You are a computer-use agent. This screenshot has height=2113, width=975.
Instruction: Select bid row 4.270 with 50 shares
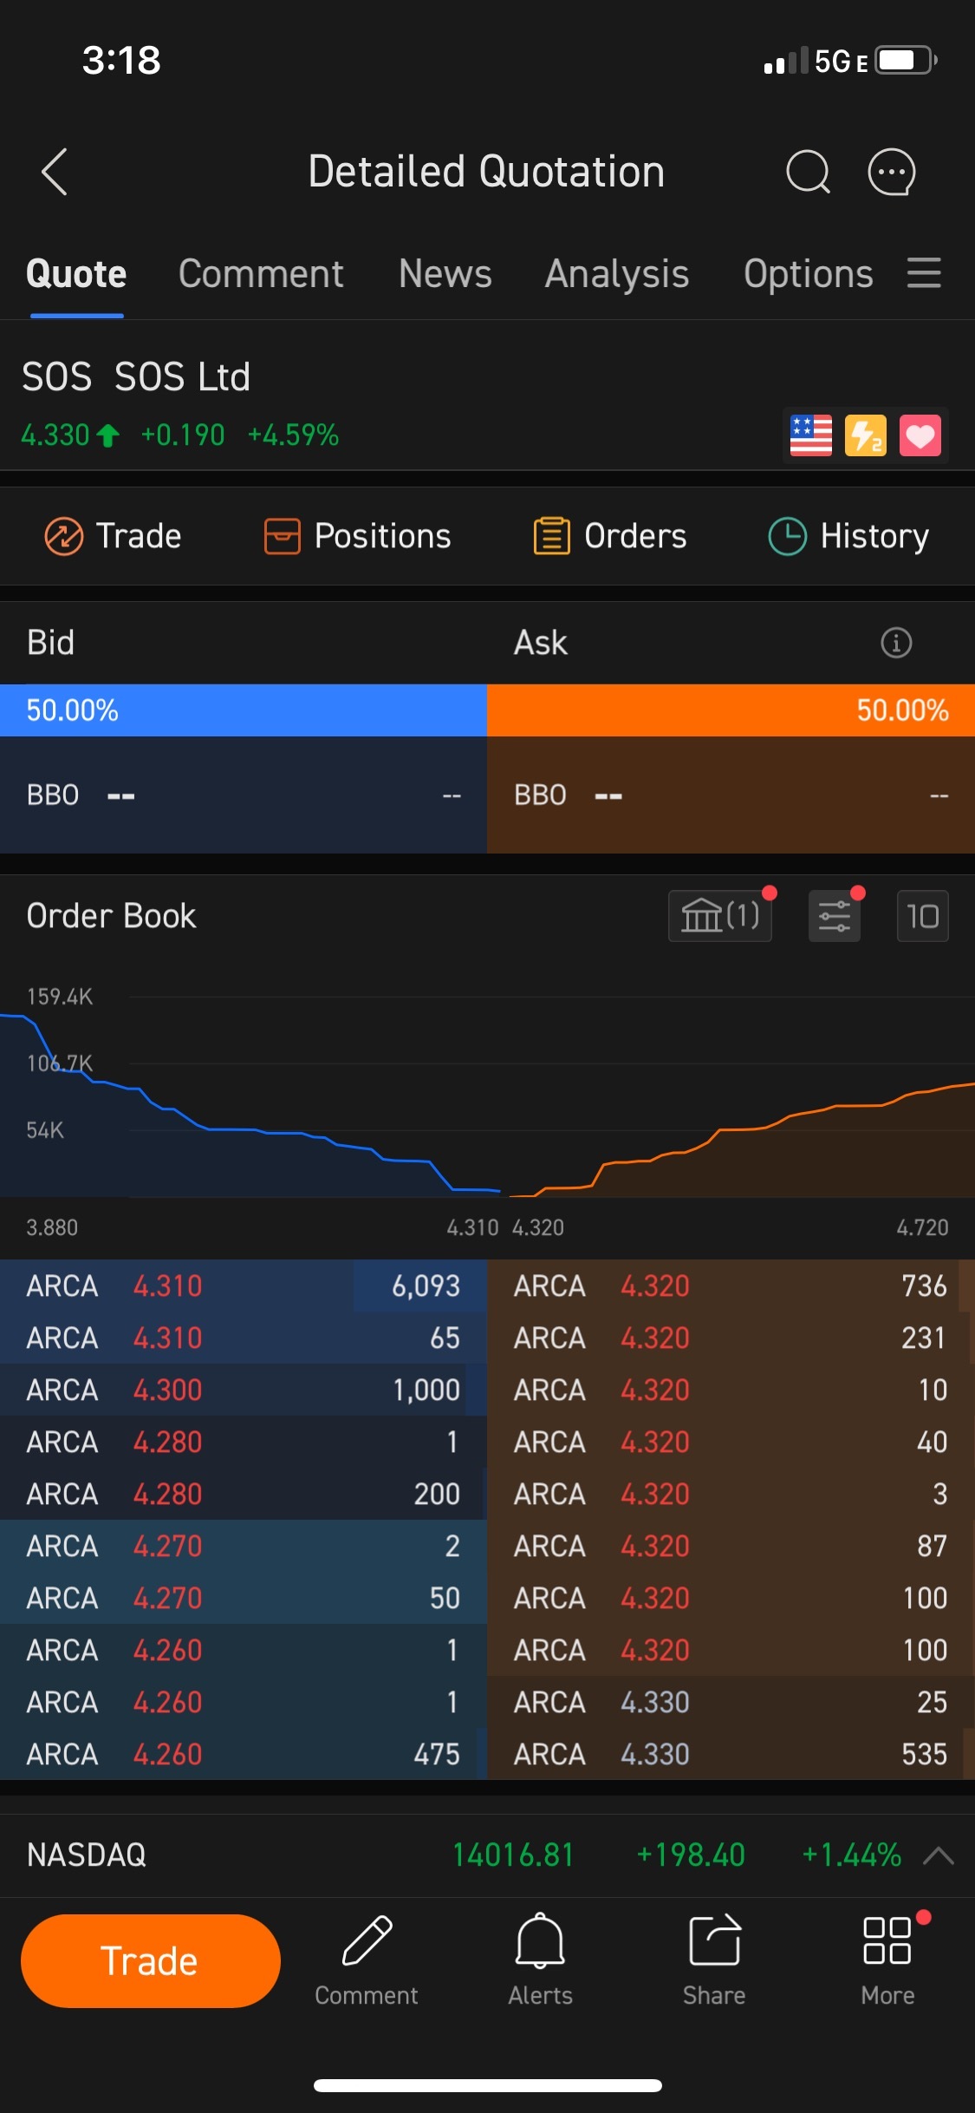[244, 1598]
